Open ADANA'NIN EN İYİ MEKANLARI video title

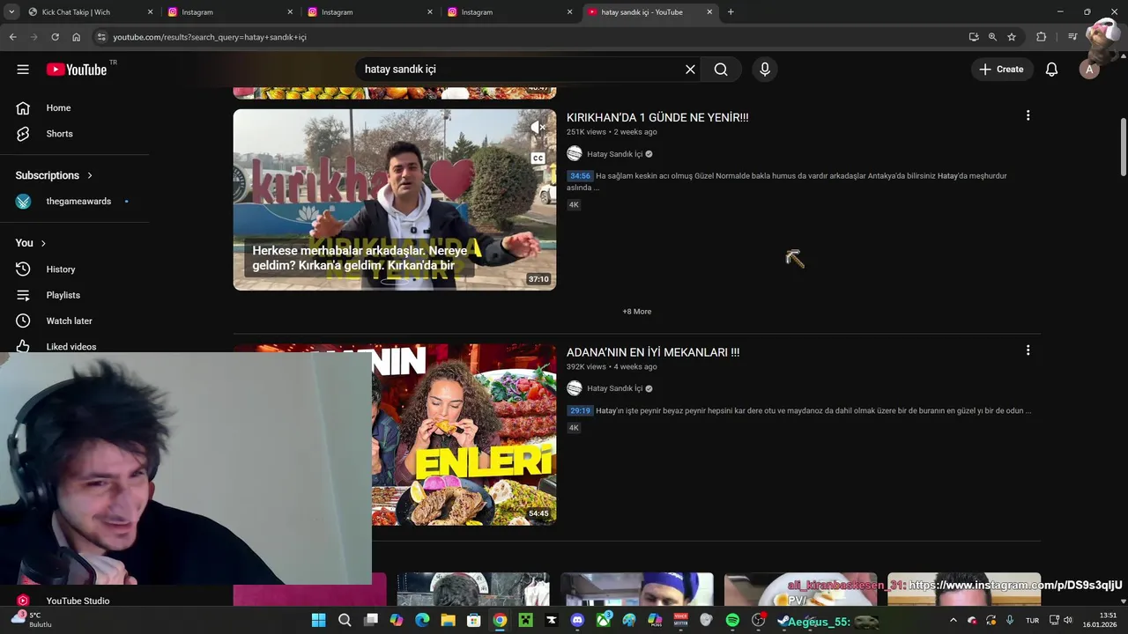click(653, 352)
